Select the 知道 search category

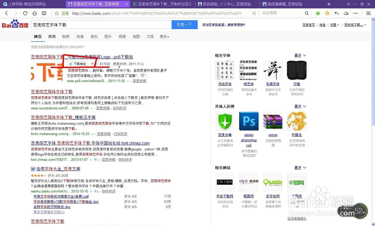tap(80, 37)
